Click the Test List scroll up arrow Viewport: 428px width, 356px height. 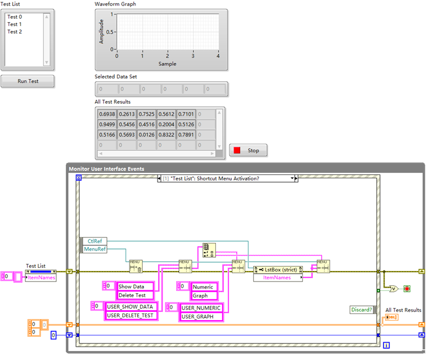[x=47, y=17]
